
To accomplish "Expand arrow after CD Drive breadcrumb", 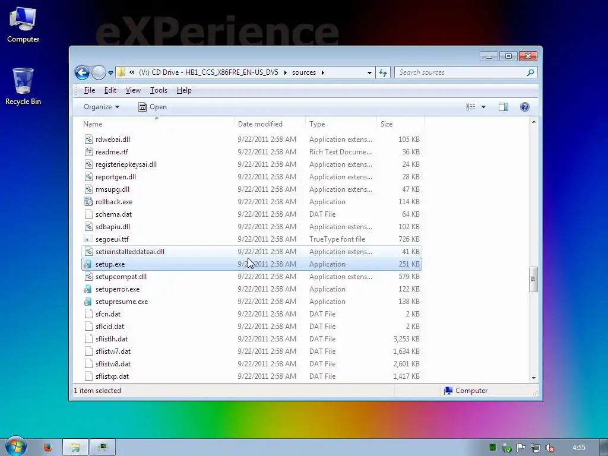I will [x=285, y=72].
